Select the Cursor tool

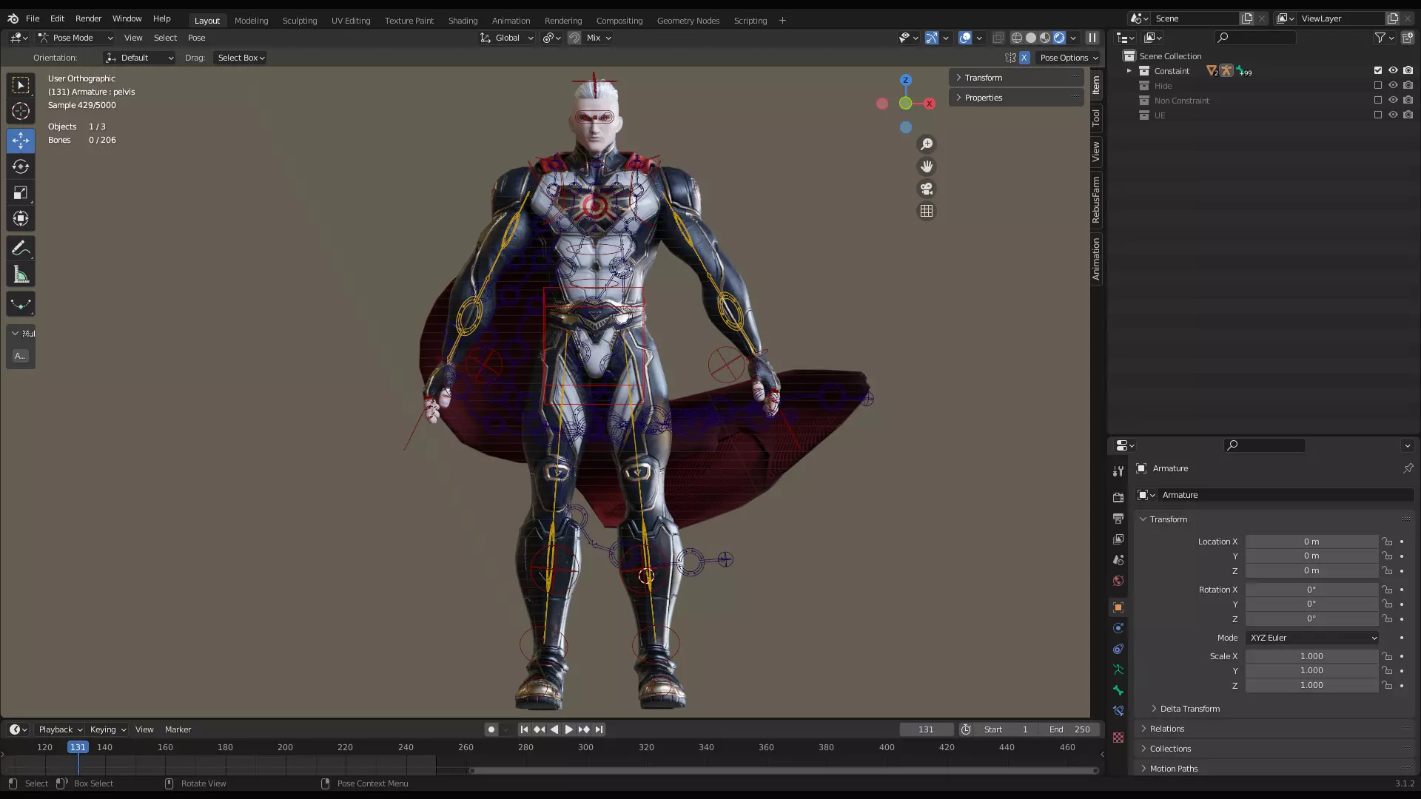21,112
